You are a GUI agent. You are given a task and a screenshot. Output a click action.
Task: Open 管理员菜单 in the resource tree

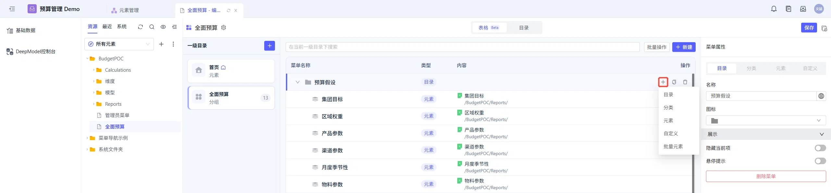117,115
